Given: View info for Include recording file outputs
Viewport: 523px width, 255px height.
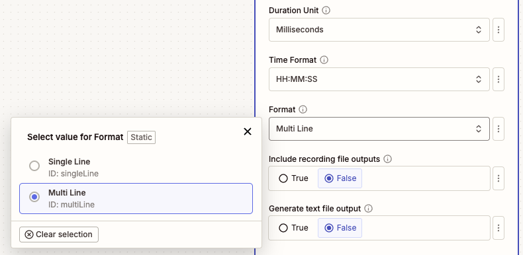Looking at the screenshot, I should coord(387,159).
